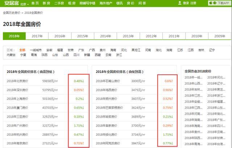Open the 2018年北京房价 link
The height and width of the screenshot is (148, 232).
pos(17,81)
